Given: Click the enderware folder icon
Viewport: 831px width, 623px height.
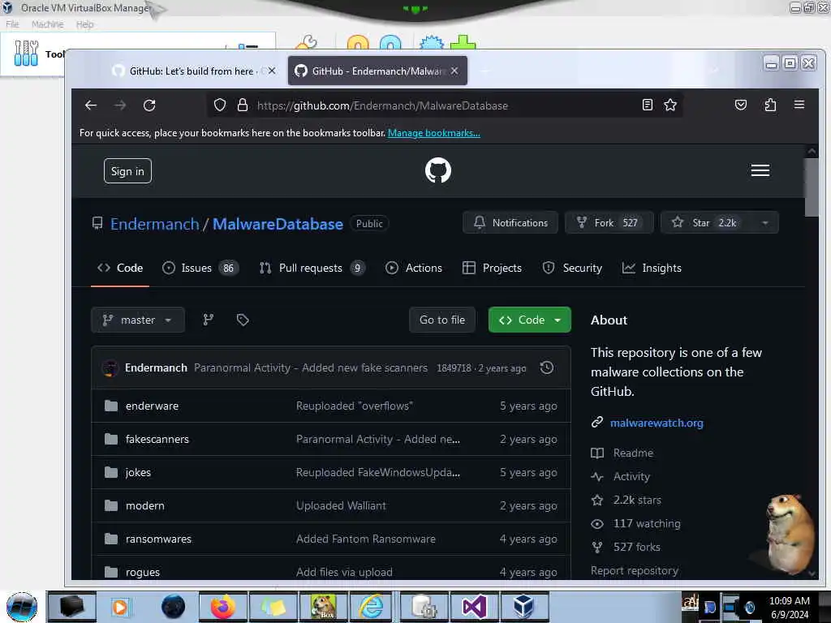Looking at the screenshot, I should [111, 406].
